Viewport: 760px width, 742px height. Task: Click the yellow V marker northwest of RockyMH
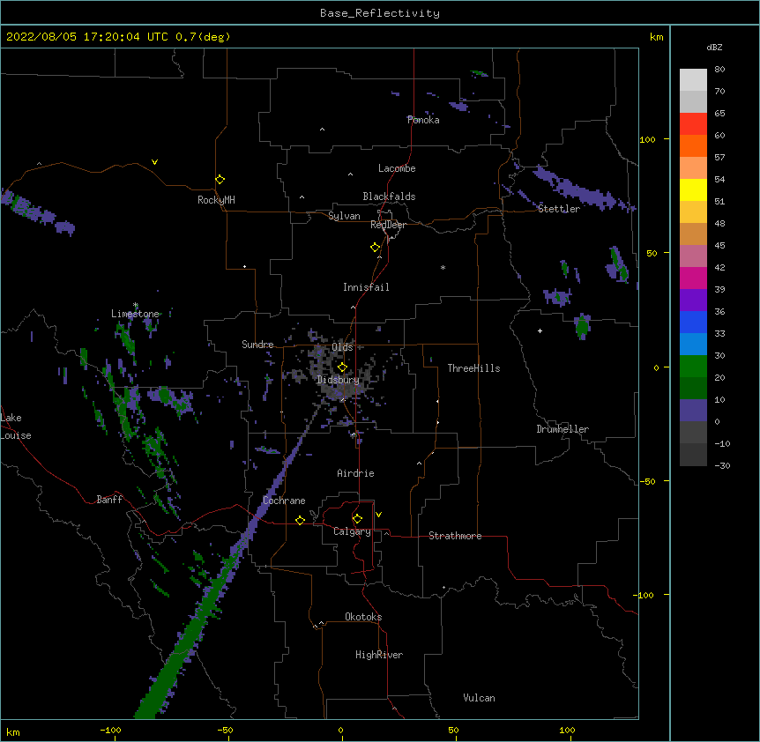154,162
